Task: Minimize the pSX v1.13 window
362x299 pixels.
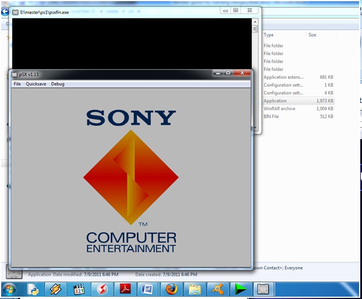Action: [218, 73]
